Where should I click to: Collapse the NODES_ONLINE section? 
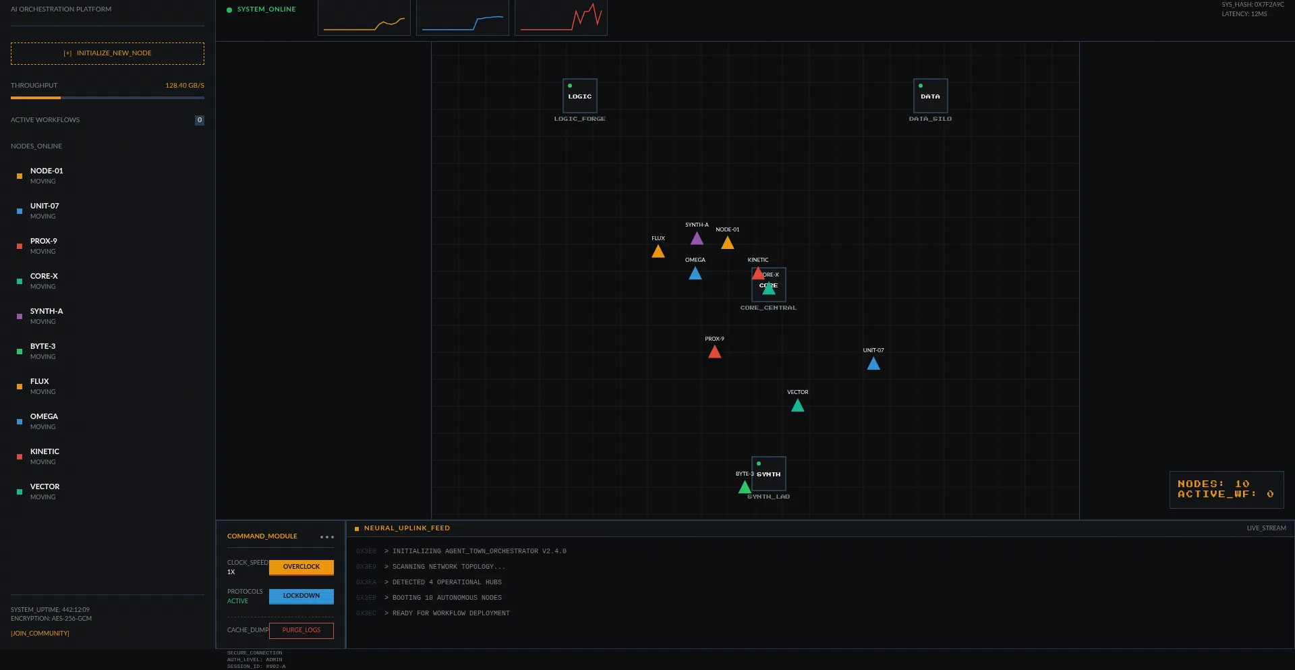coord(36,146)
